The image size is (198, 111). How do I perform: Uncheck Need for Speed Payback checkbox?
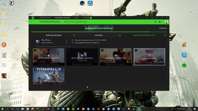point(136,50)
